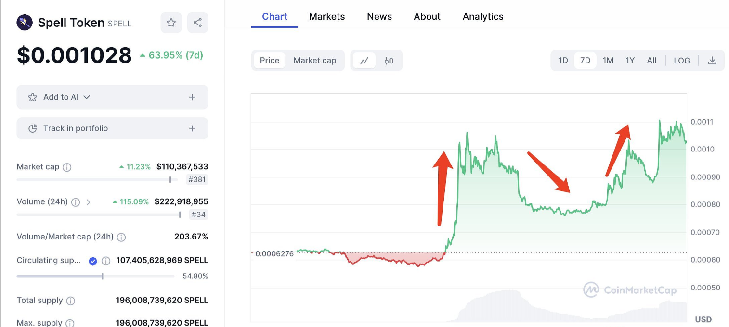Switch to candlestick chart icon
The image size is (729, 327).
[389, 61]
